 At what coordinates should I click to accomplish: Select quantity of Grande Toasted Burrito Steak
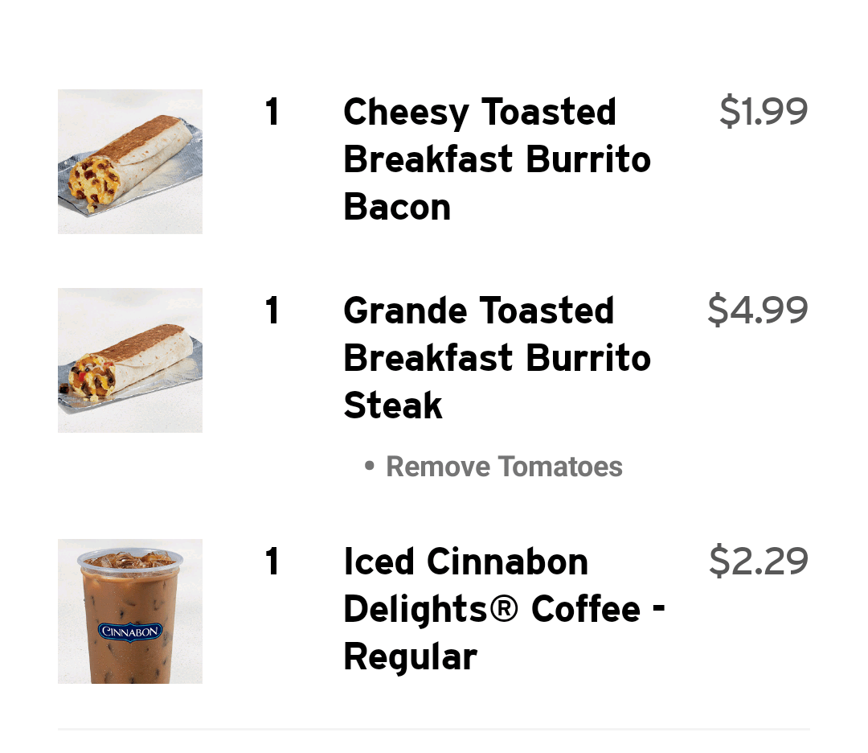(x=272, y=311)
